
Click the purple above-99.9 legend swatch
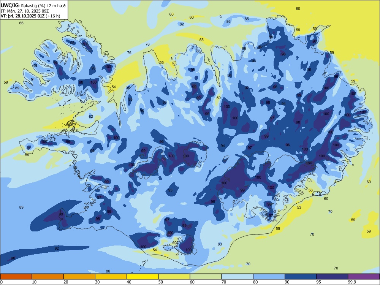click(364, 277)
